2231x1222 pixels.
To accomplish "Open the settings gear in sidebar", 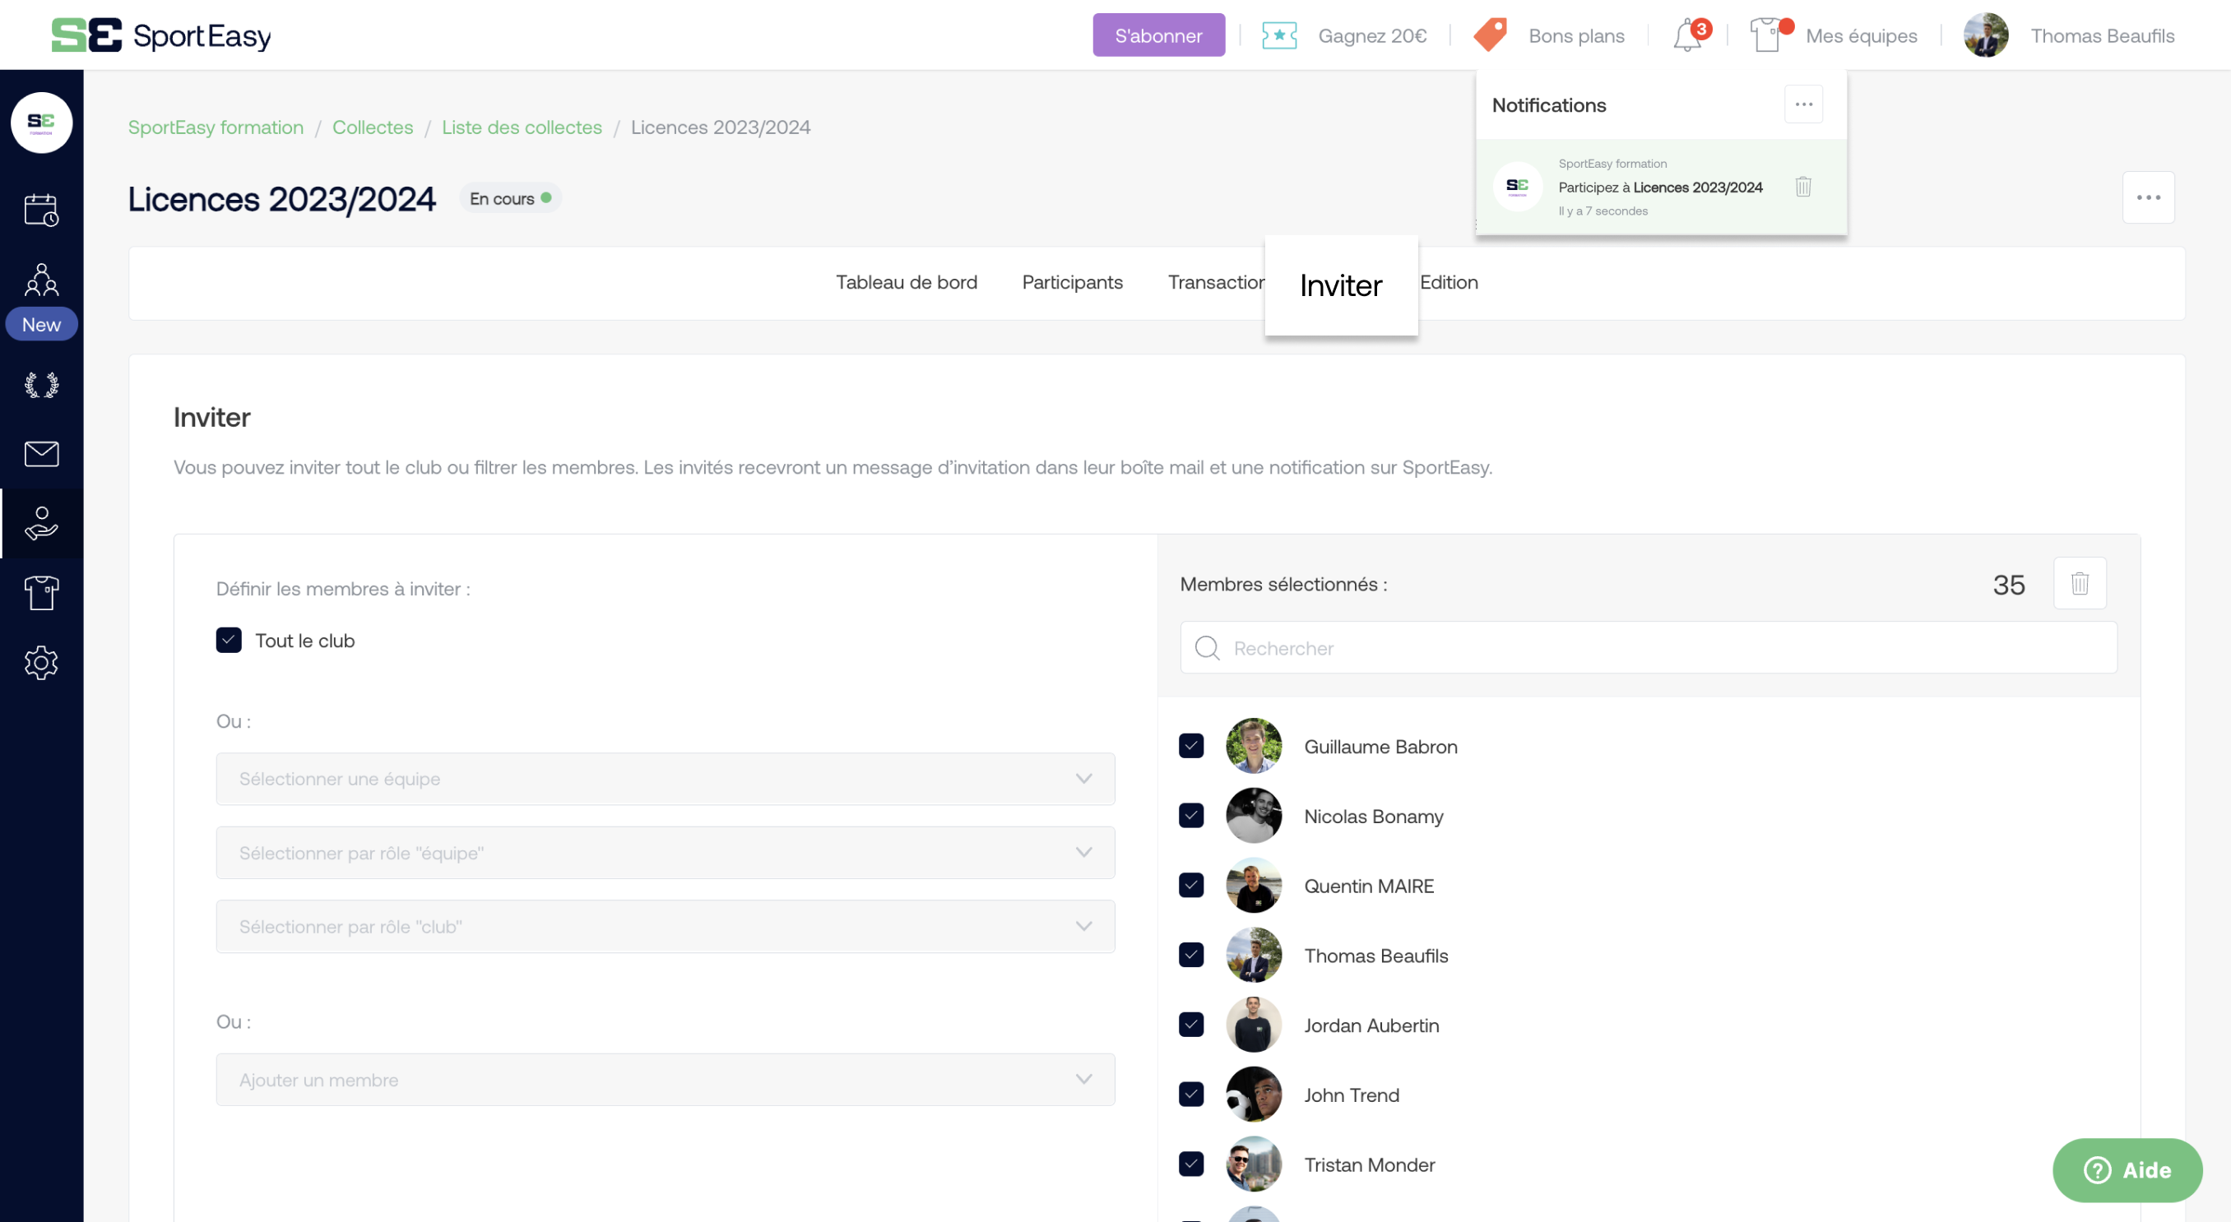I will [42, 663].
